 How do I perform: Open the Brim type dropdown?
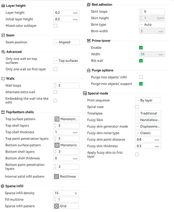(x=152, y=25)
